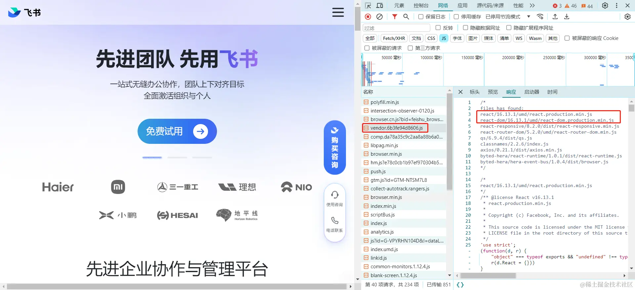
Task: Enable the 保留日志 checkbox
Action: (x=421, y=16)
